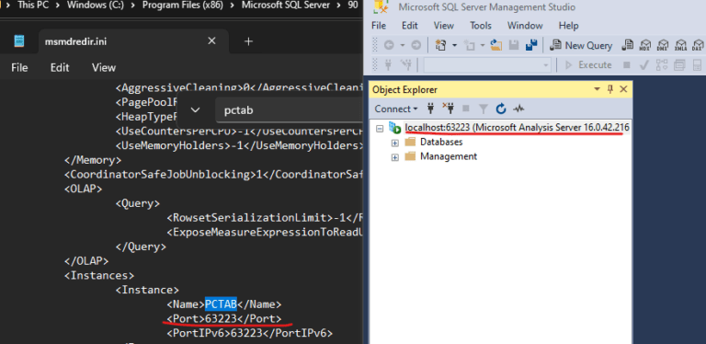Click the Connect plug icon in query toolbar
Viewport: 706px width, 344px height.
(388, 64)
